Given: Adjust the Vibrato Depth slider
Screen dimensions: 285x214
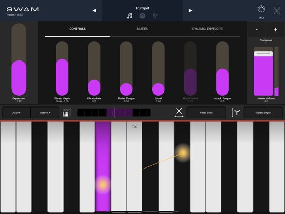Looking at the screenshot, I should [62, 68].
